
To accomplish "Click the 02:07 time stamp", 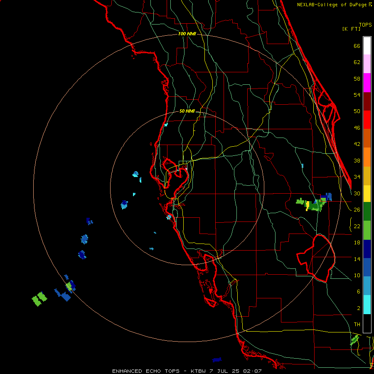I will [252, 371].
